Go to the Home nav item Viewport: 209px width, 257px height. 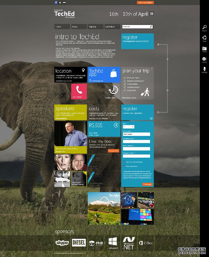coord(62,27)
